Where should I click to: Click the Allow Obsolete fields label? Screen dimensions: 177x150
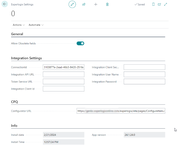point(23,44)
